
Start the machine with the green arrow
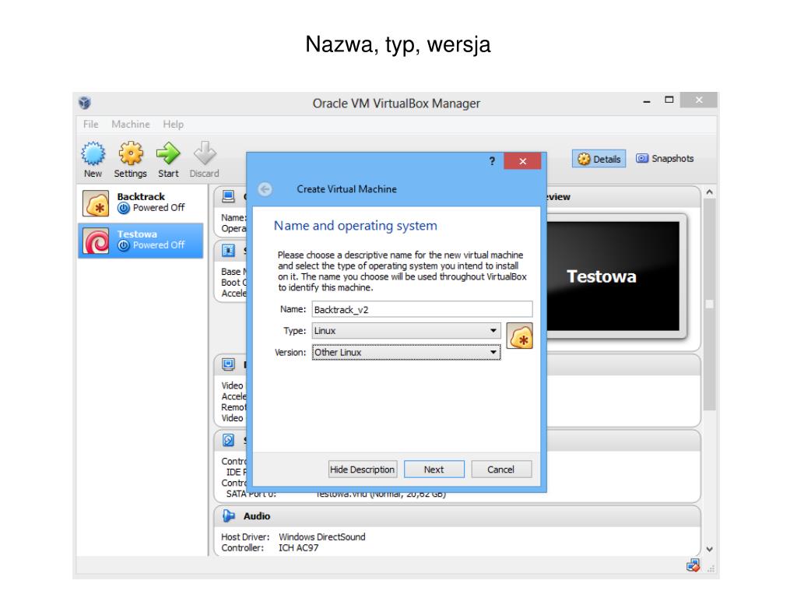(168, 153)
